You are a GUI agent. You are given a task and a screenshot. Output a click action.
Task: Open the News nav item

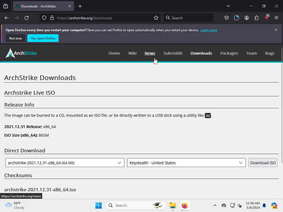[x=150, y=53]
